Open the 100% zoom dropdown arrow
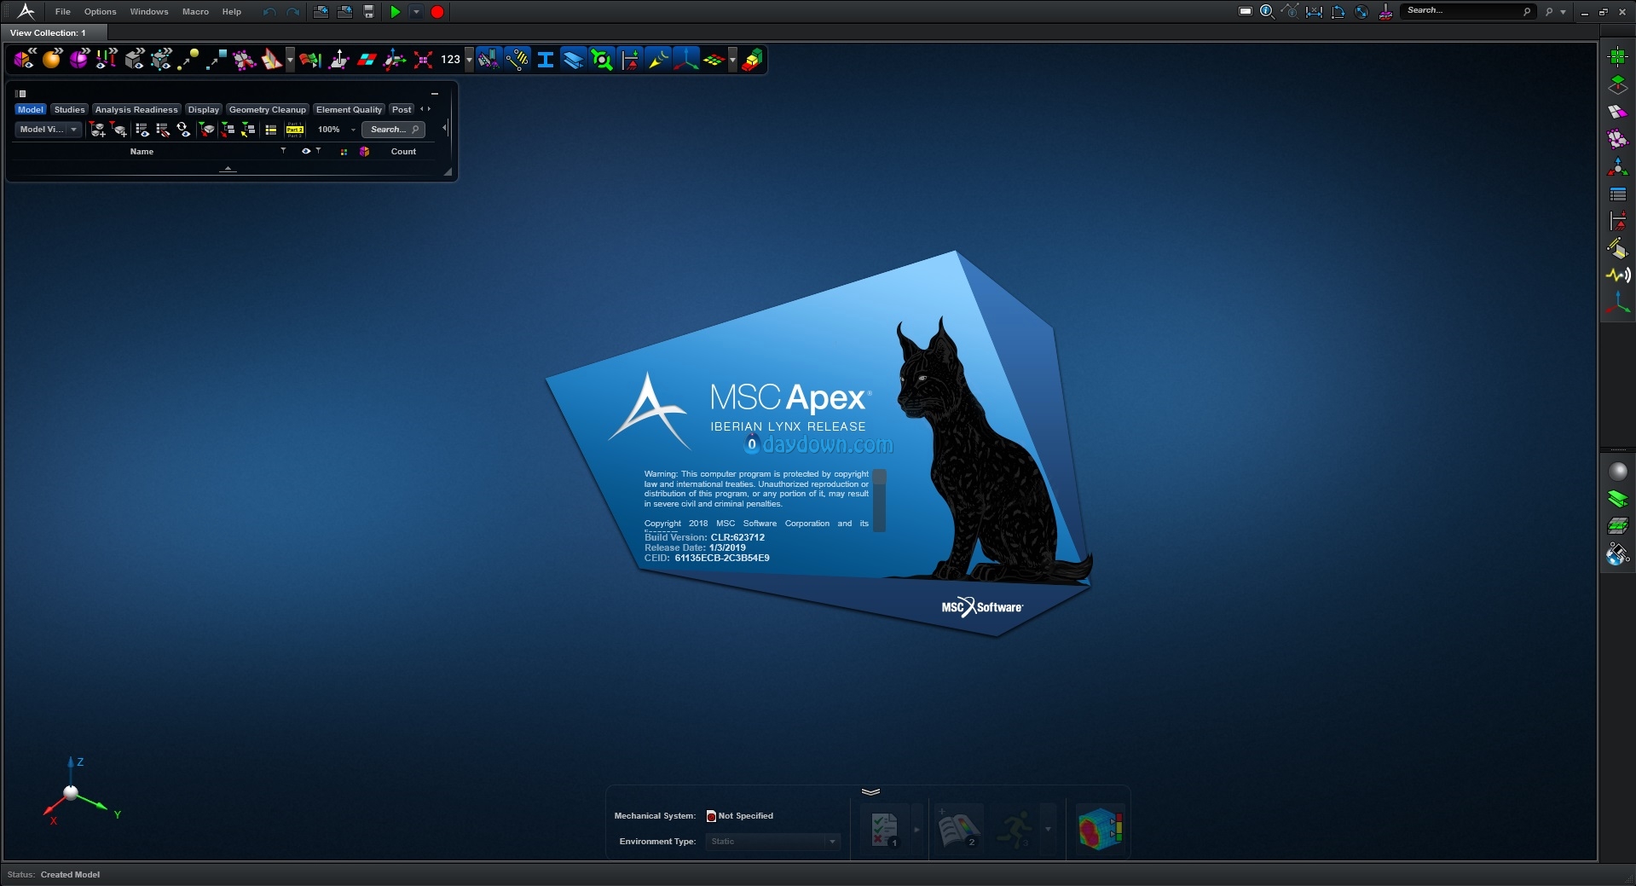 point(353,130)
